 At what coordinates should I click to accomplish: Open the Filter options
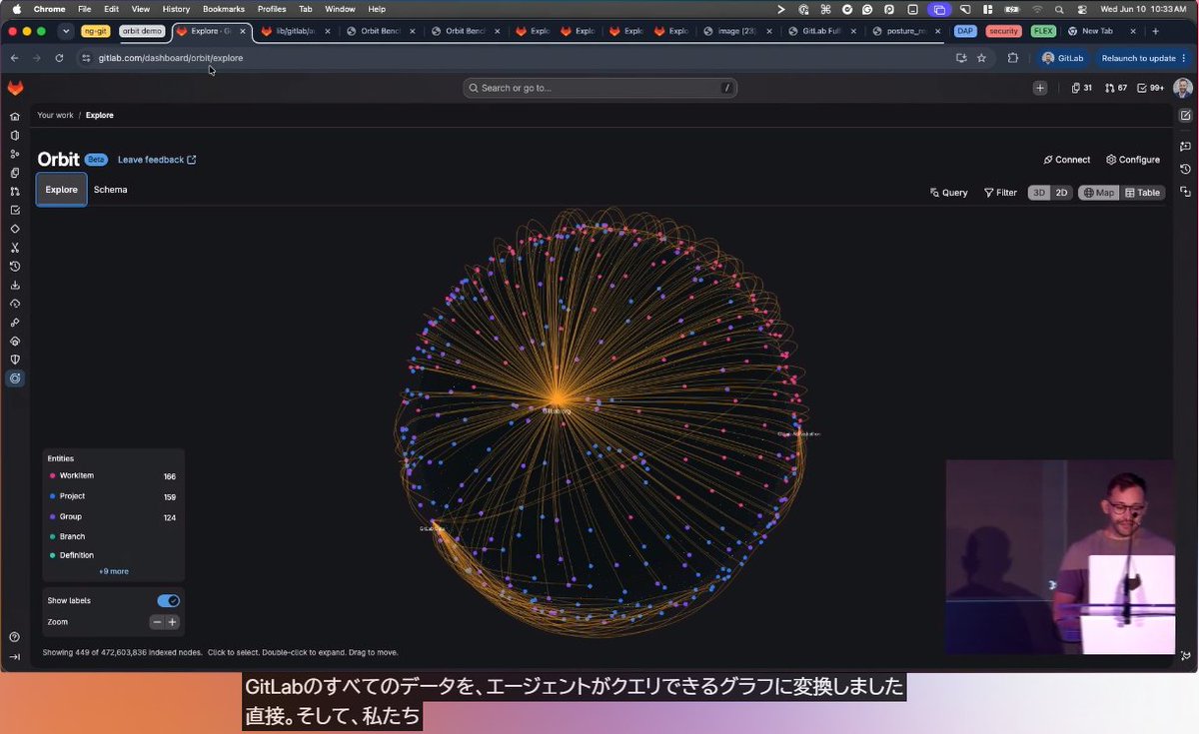pos(1000,193)
